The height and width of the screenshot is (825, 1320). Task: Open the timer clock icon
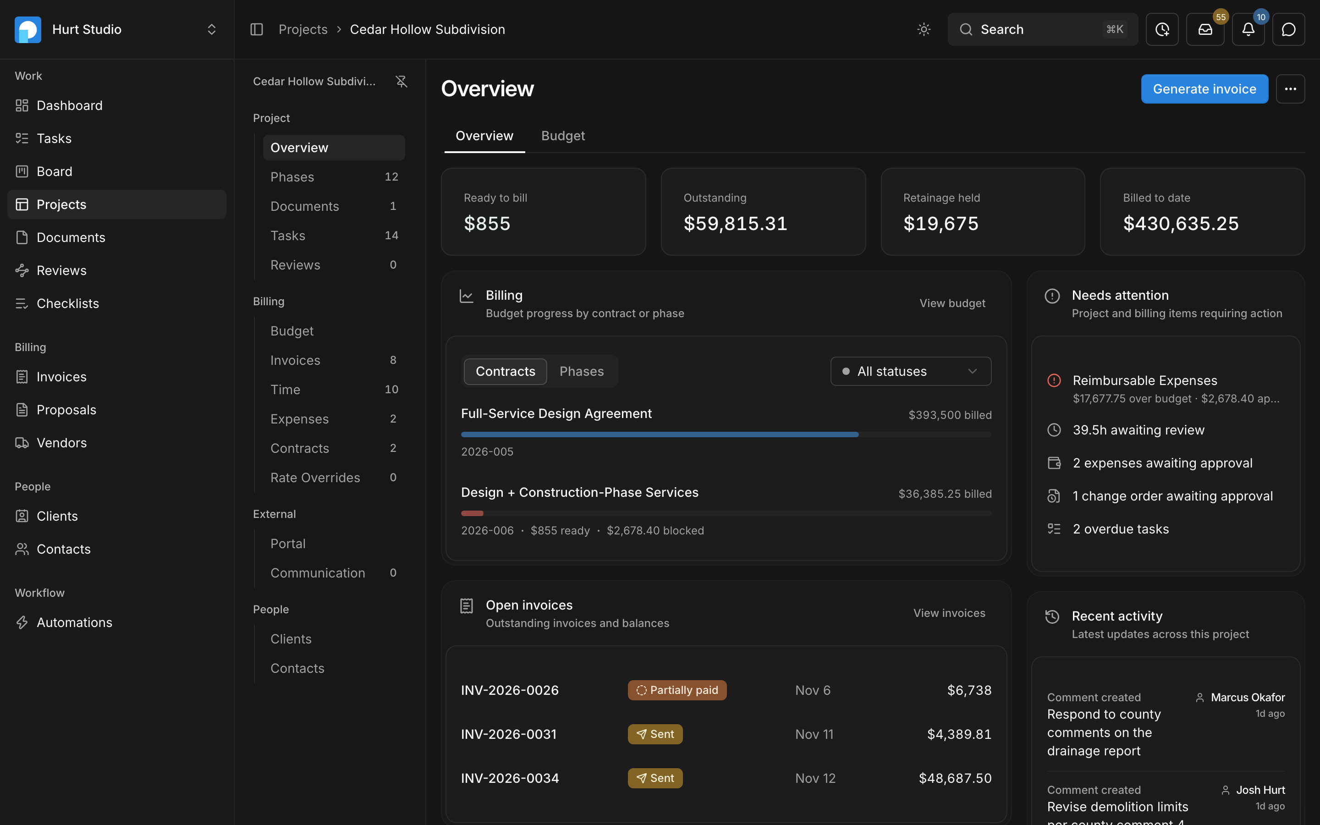1162,29
